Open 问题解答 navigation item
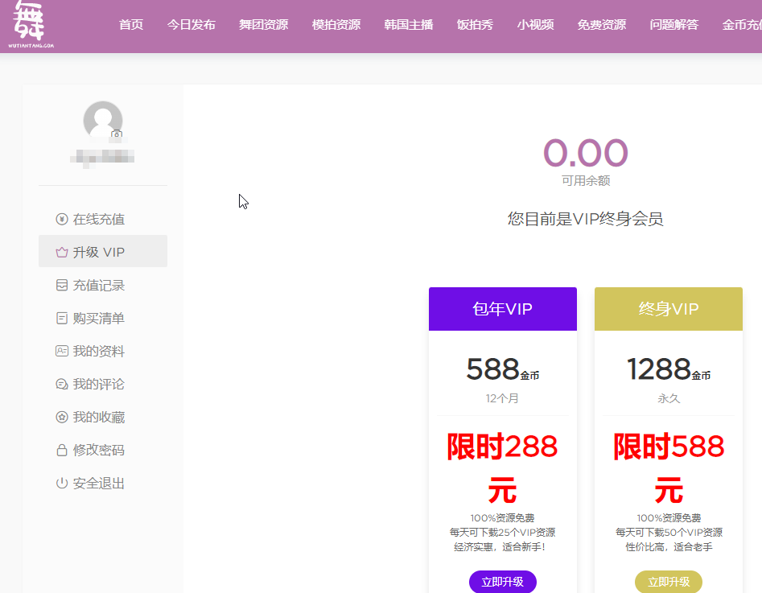 [674, 25]
